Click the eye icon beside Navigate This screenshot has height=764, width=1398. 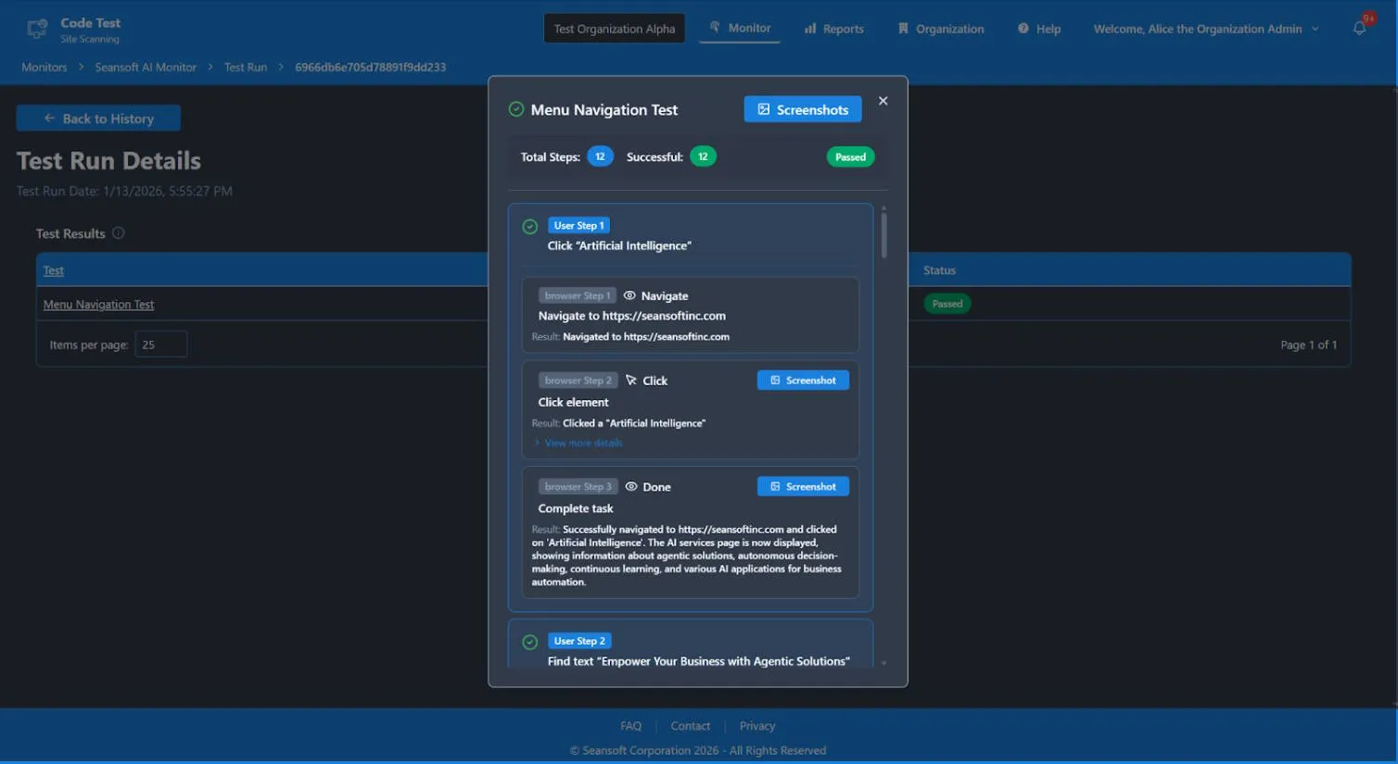point(629,295)
